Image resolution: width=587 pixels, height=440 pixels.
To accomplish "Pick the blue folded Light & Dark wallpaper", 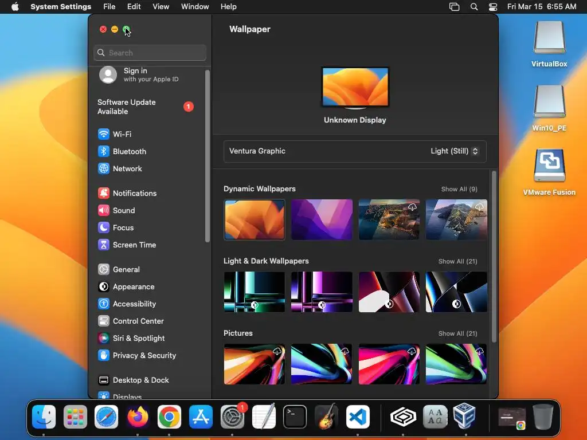I will coord(456,292).
